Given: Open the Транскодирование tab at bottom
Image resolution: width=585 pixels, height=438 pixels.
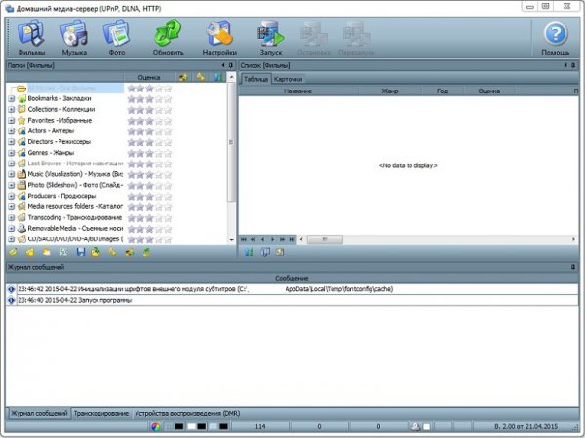Looking at the screenshot, I should coord(102,413).
